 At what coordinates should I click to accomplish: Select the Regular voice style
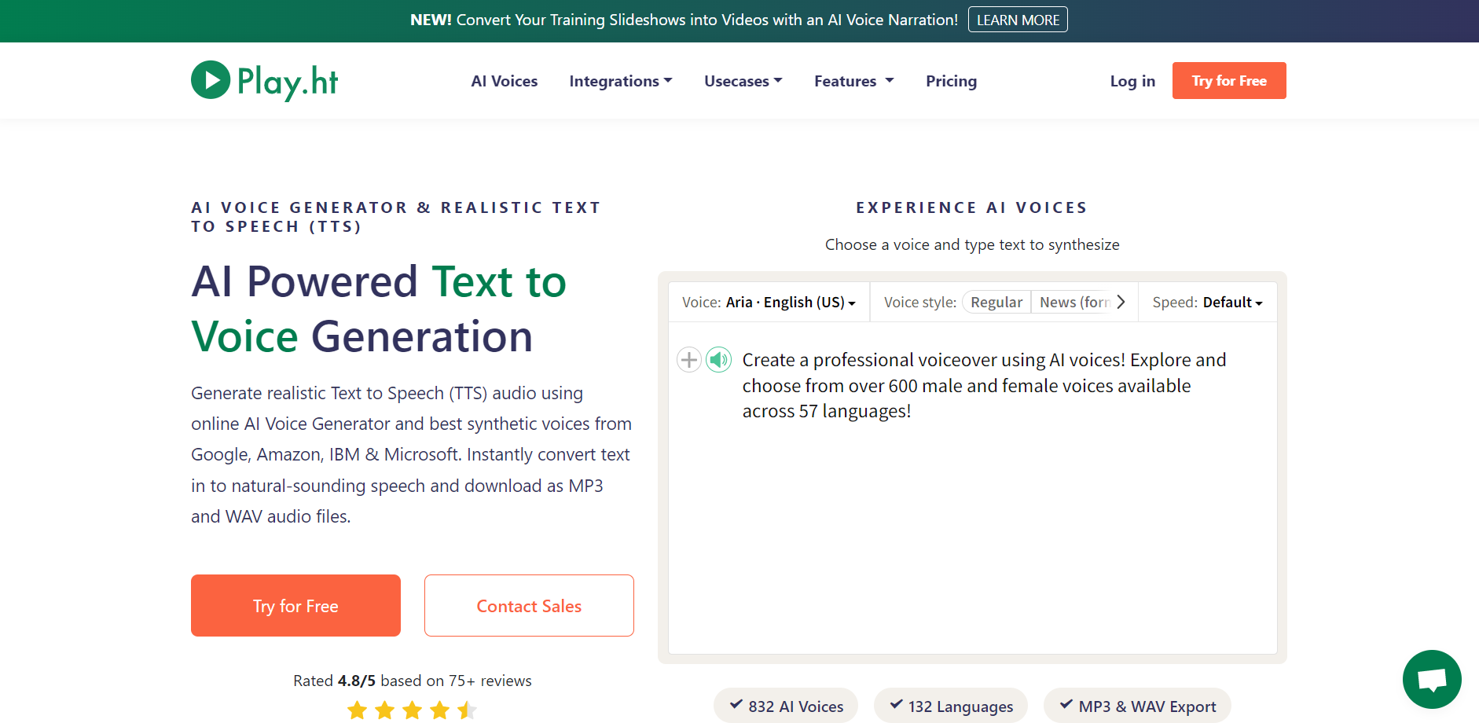tap(996, 302)
